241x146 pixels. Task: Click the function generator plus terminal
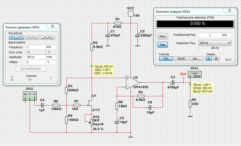[12, 80]
